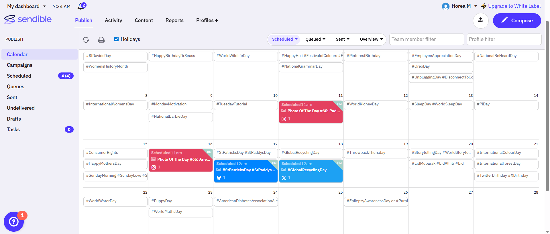550x234 pixels.
Task: Click X icon on GlobalRecyclingDay post
Action: pos(284,178)
